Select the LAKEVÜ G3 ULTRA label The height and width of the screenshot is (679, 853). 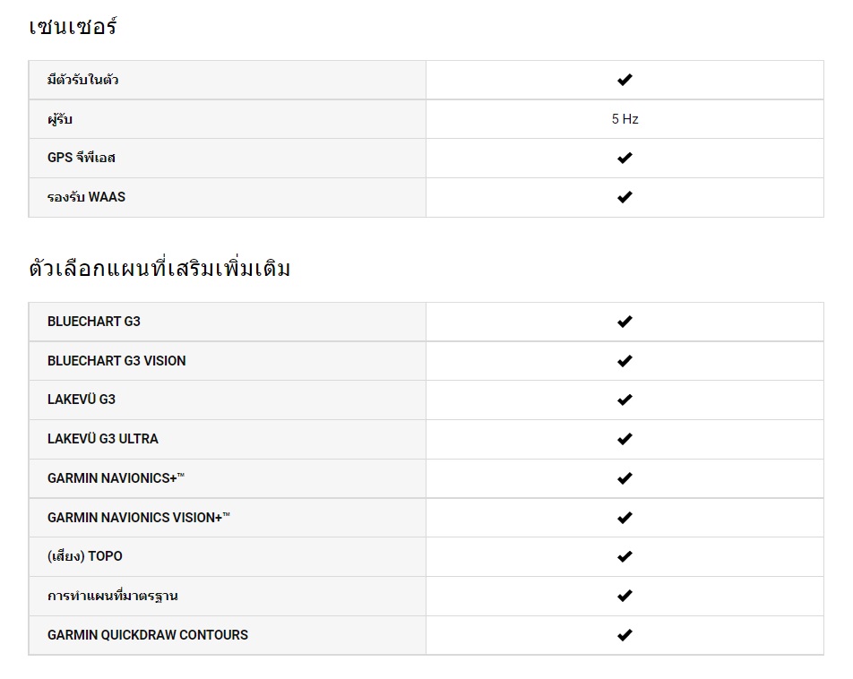click(x=103, y=439)
